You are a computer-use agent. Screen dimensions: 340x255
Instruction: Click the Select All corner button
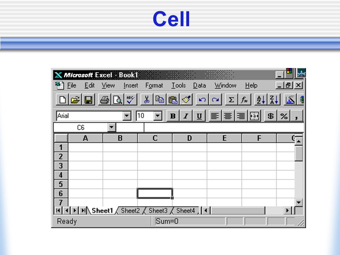coord(61,138)
